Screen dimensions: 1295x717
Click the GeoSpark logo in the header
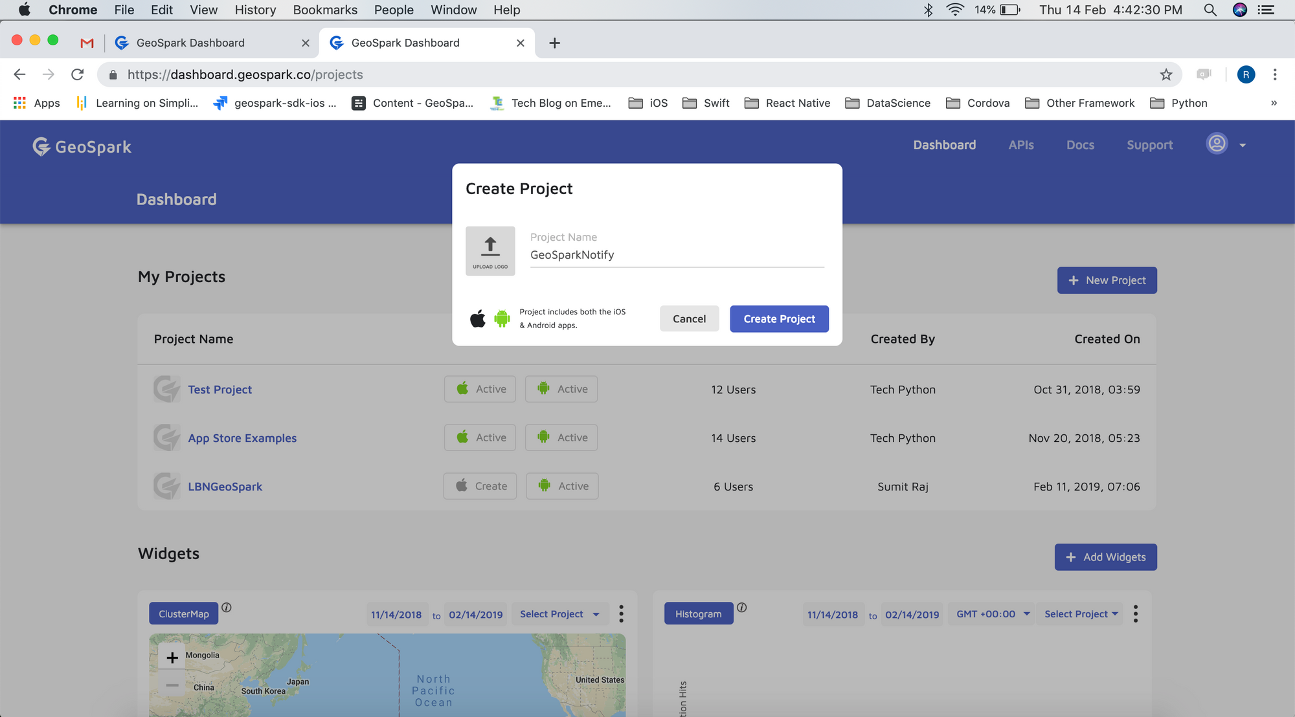(x=82, y=147)
